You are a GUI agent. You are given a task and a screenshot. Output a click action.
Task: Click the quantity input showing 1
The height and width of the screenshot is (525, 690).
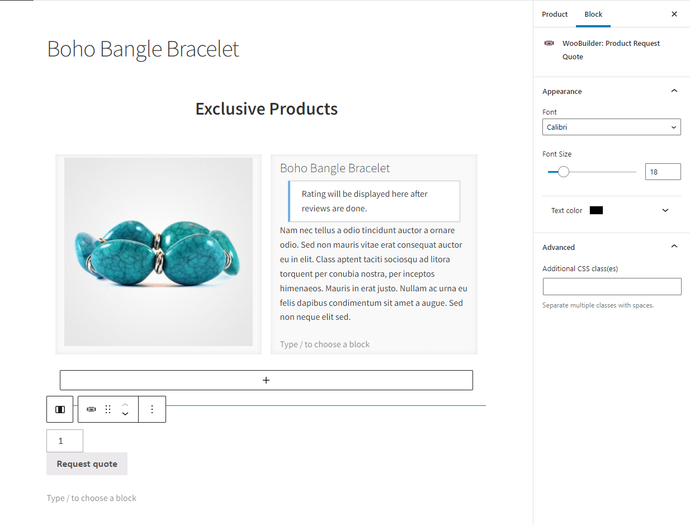(65, 441)
